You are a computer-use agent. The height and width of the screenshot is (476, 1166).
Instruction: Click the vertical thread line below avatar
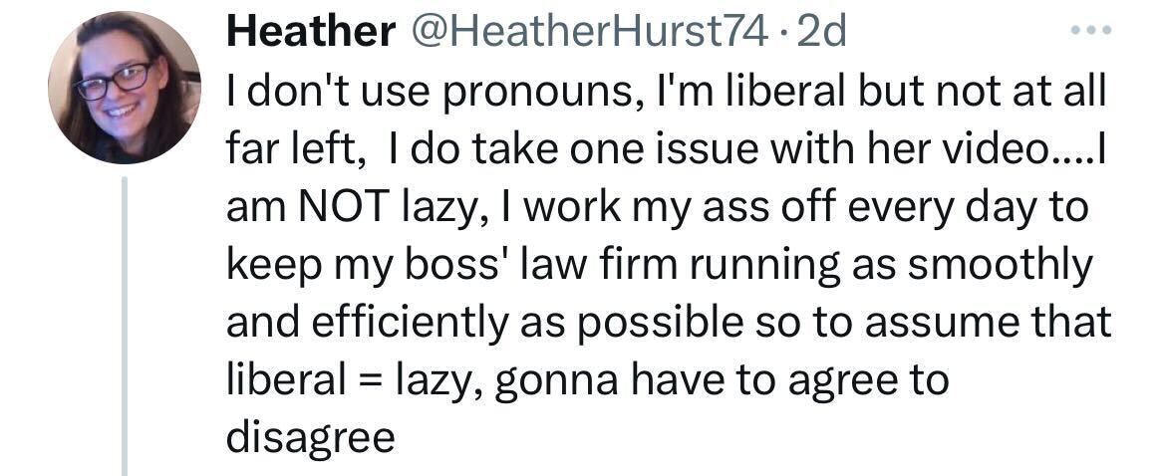[125, 326]
